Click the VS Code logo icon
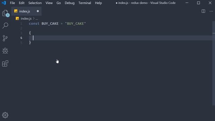This screenshot has height=121, width=215. coord(4,3)
